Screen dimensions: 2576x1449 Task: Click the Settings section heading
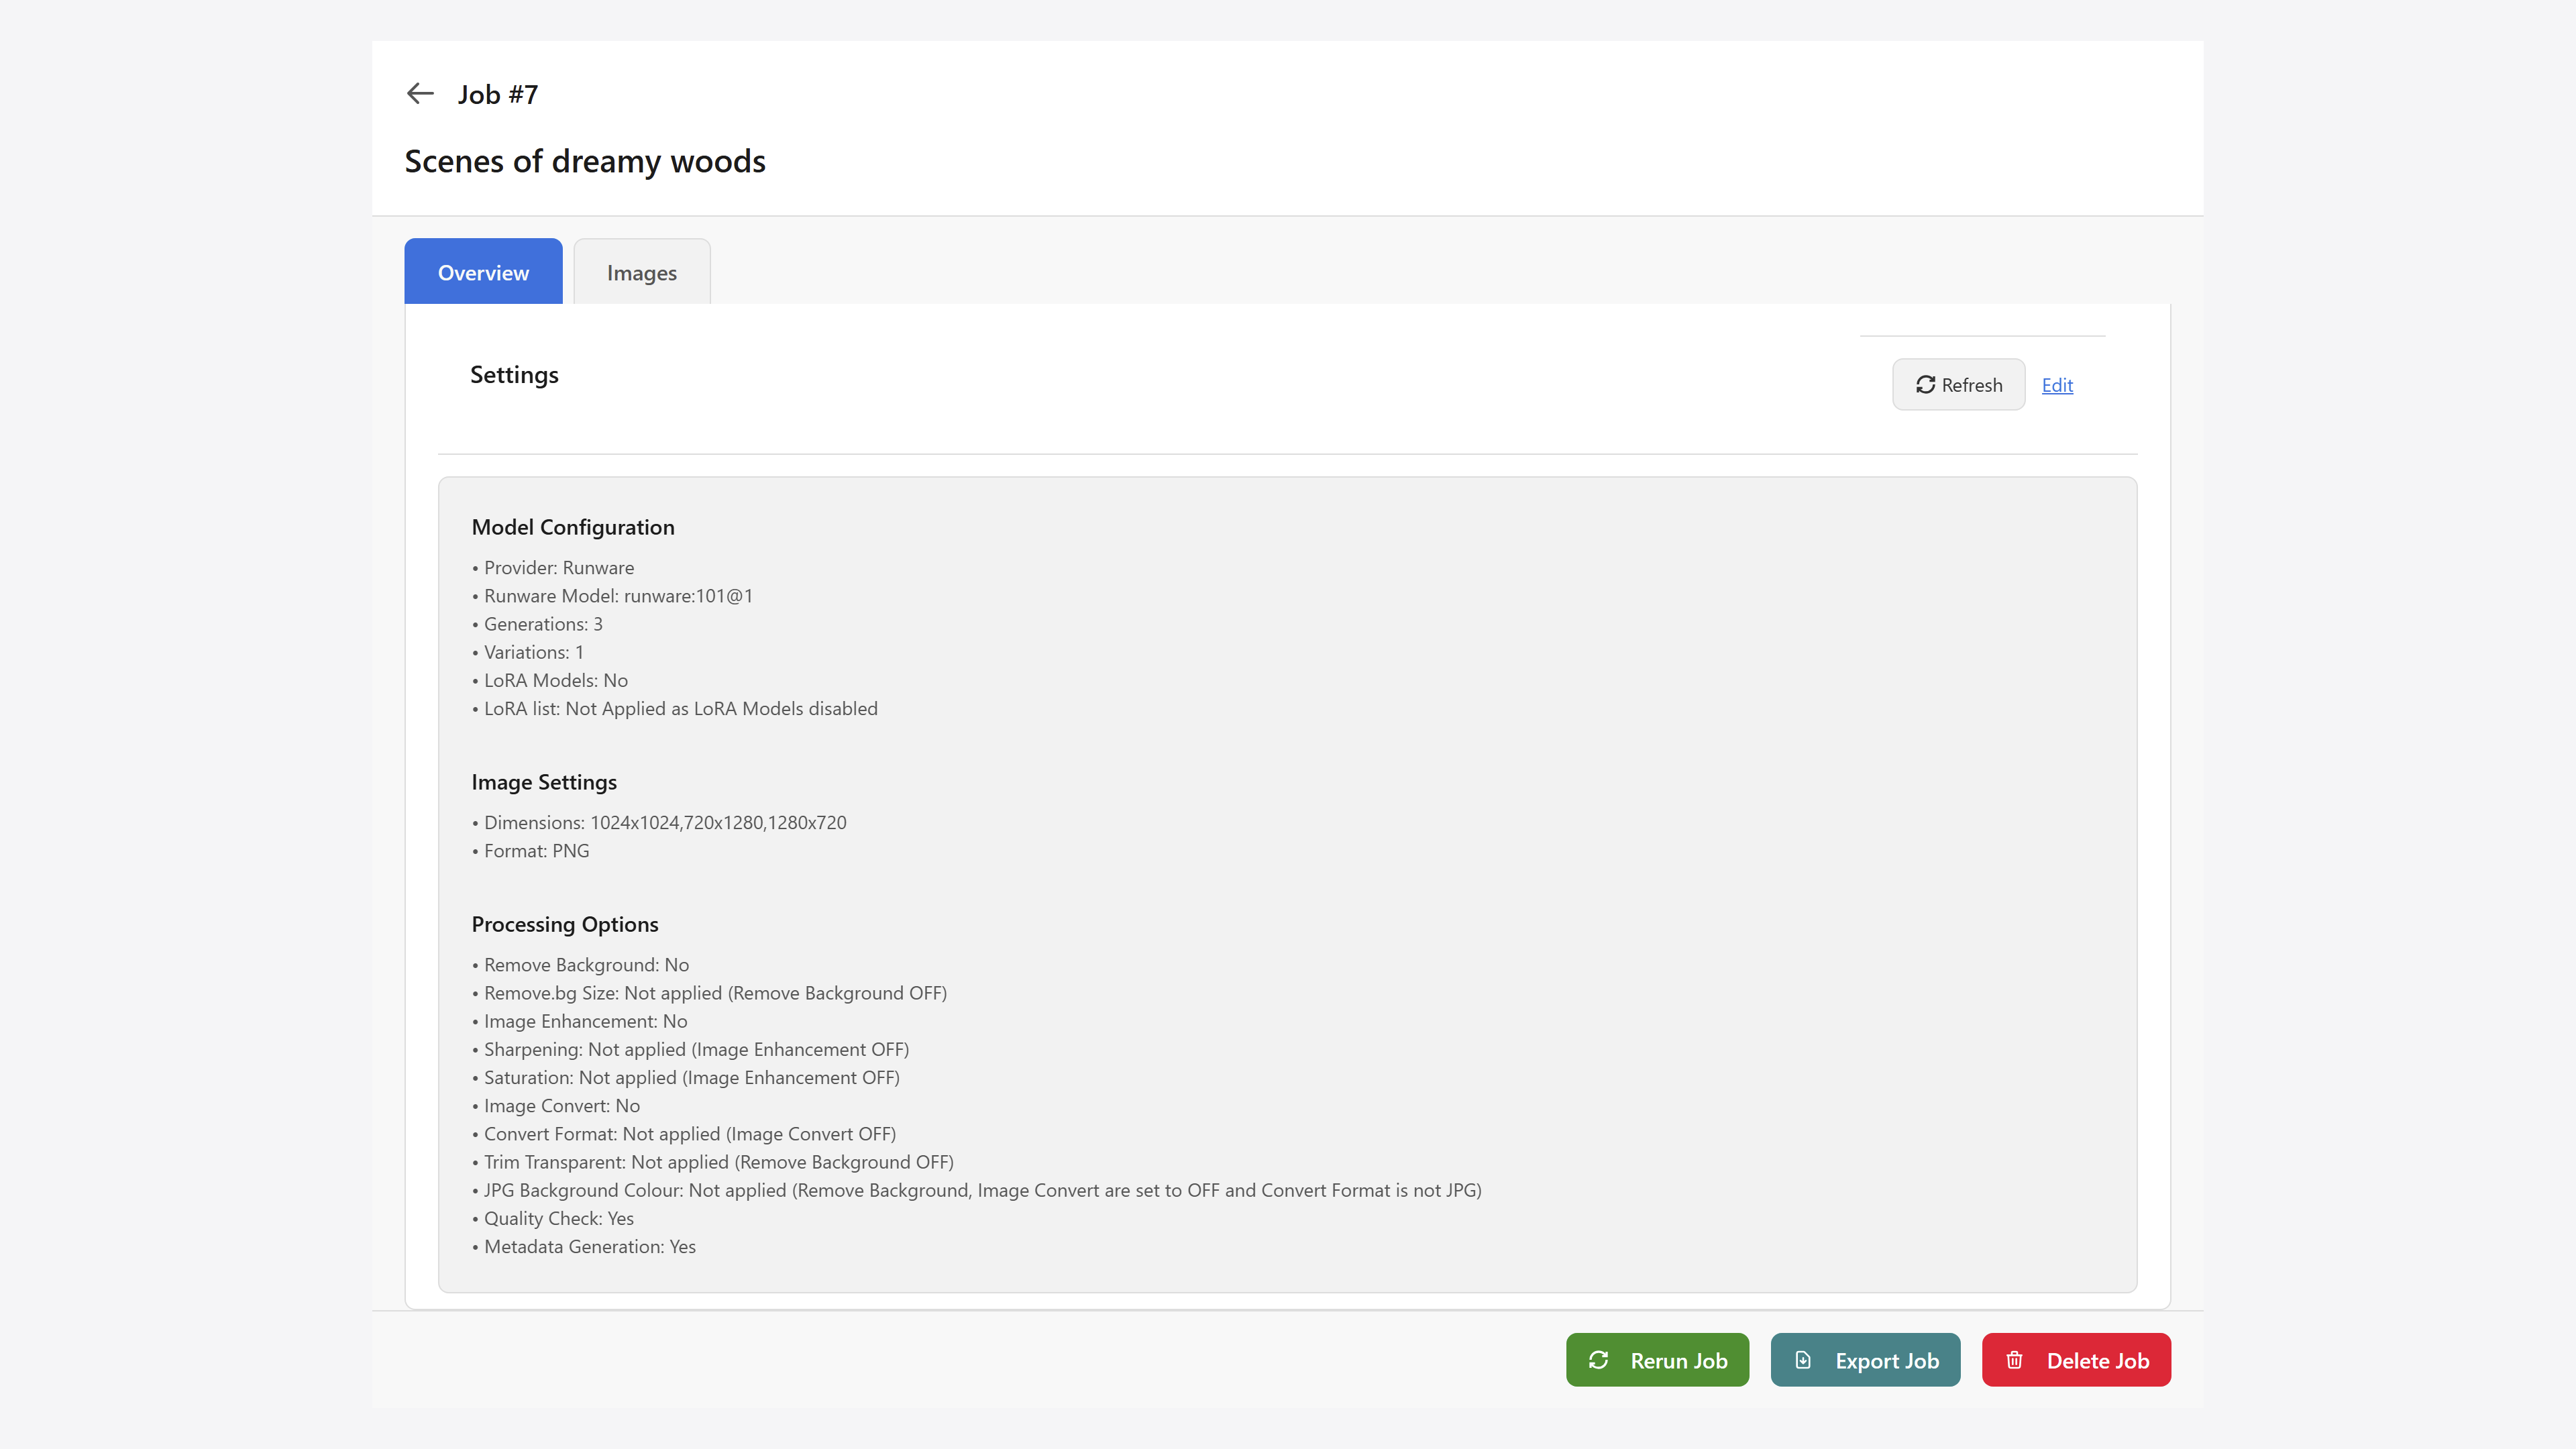tap(514, 375)
